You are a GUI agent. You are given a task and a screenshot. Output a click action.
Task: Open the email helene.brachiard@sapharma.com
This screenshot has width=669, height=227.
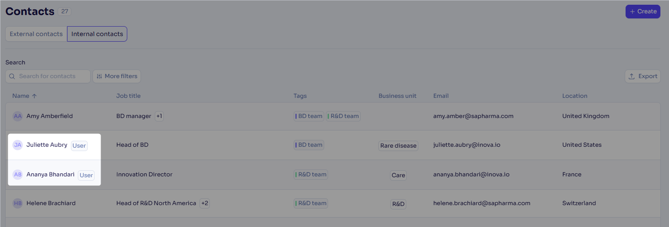[482, 203]
